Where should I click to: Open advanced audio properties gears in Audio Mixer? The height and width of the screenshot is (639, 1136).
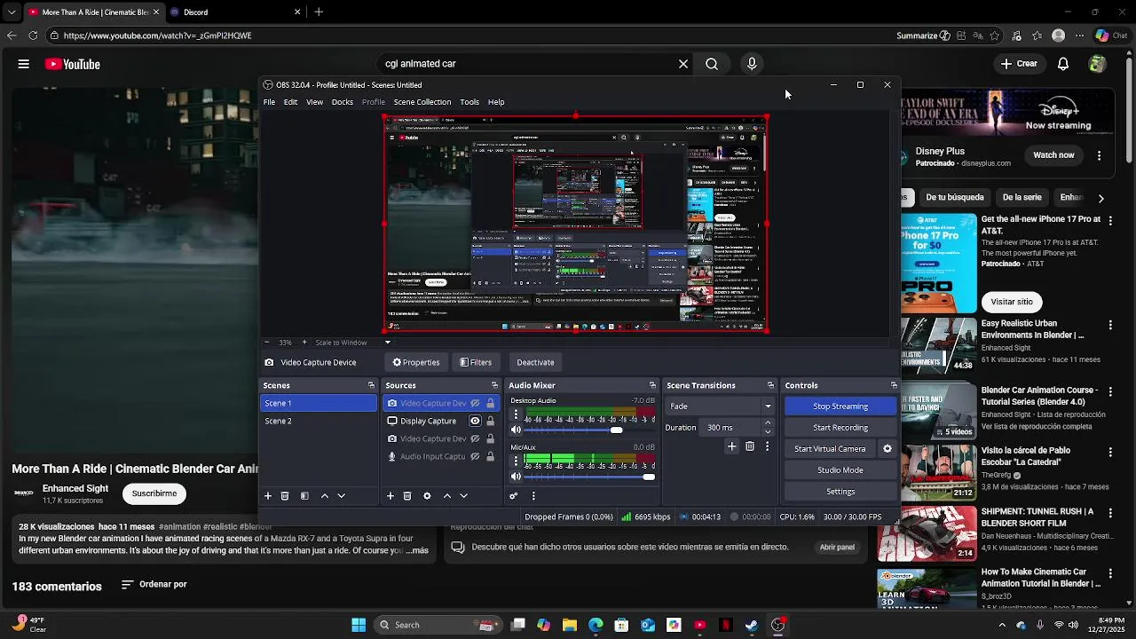coord(513,496)
